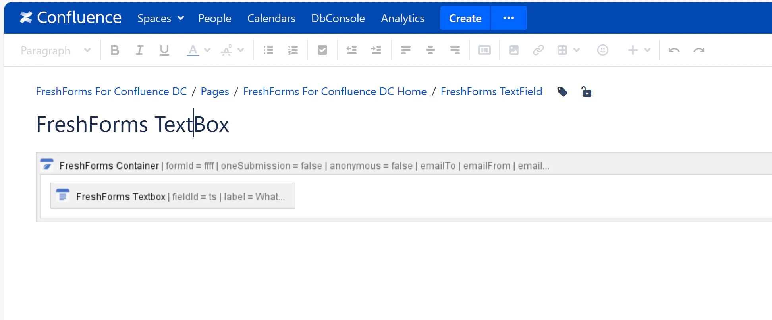
Task: Insert an image into the page
Action: [514, 50]
